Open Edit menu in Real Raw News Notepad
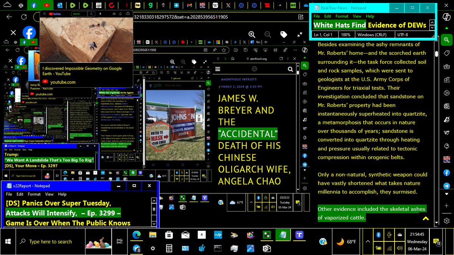Image resolution: width=454 pixels, height=255 pixels. point(328,16)
